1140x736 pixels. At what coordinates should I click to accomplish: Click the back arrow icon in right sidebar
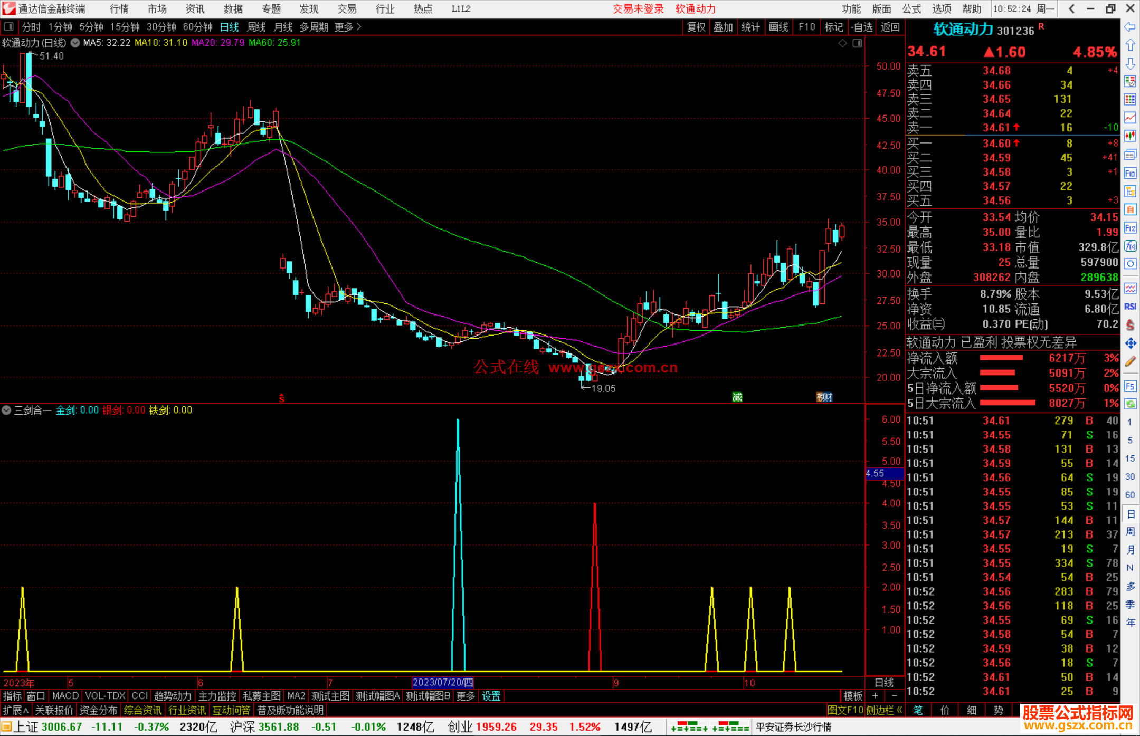point(1130,27)
